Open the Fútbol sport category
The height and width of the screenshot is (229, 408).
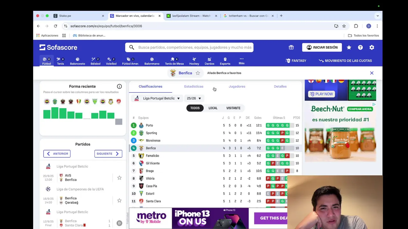coord(47,61)
